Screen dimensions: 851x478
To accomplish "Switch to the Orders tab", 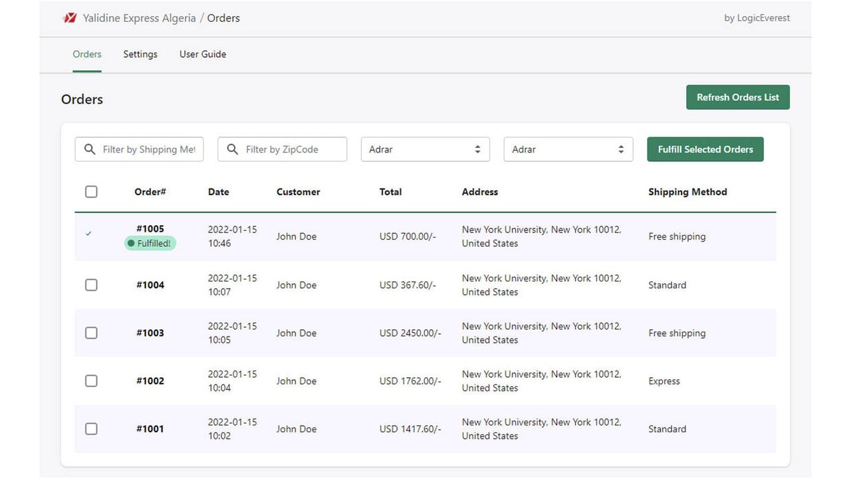I will (87, 54).
